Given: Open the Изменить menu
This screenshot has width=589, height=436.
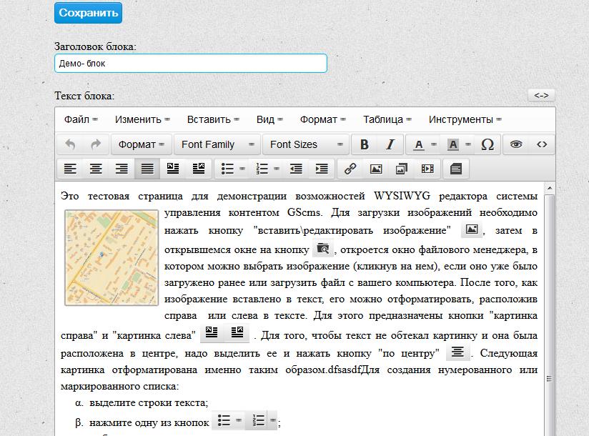Looking at the screenshot, I should point(142,119).
